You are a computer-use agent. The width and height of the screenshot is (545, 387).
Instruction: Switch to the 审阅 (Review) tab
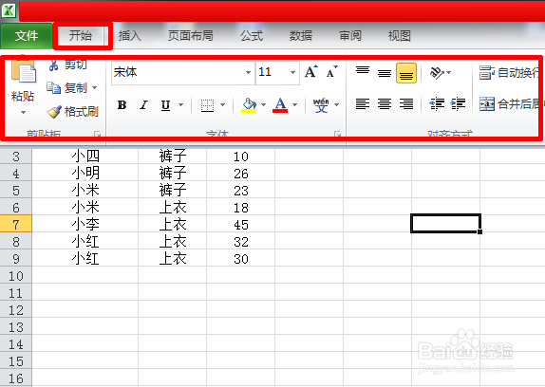click(x=350, y=35)
